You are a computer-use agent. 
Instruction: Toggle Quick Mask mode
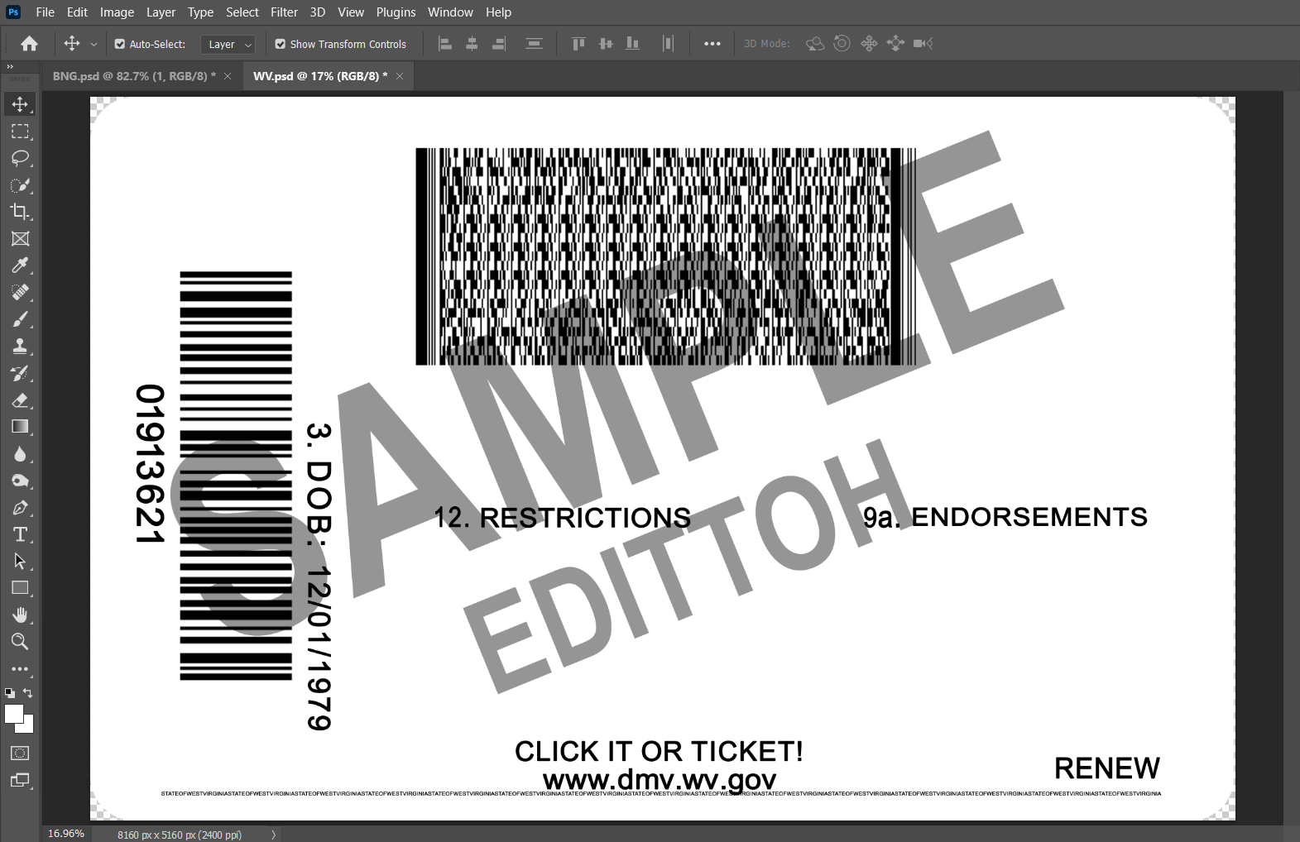[x=20, y=753]
